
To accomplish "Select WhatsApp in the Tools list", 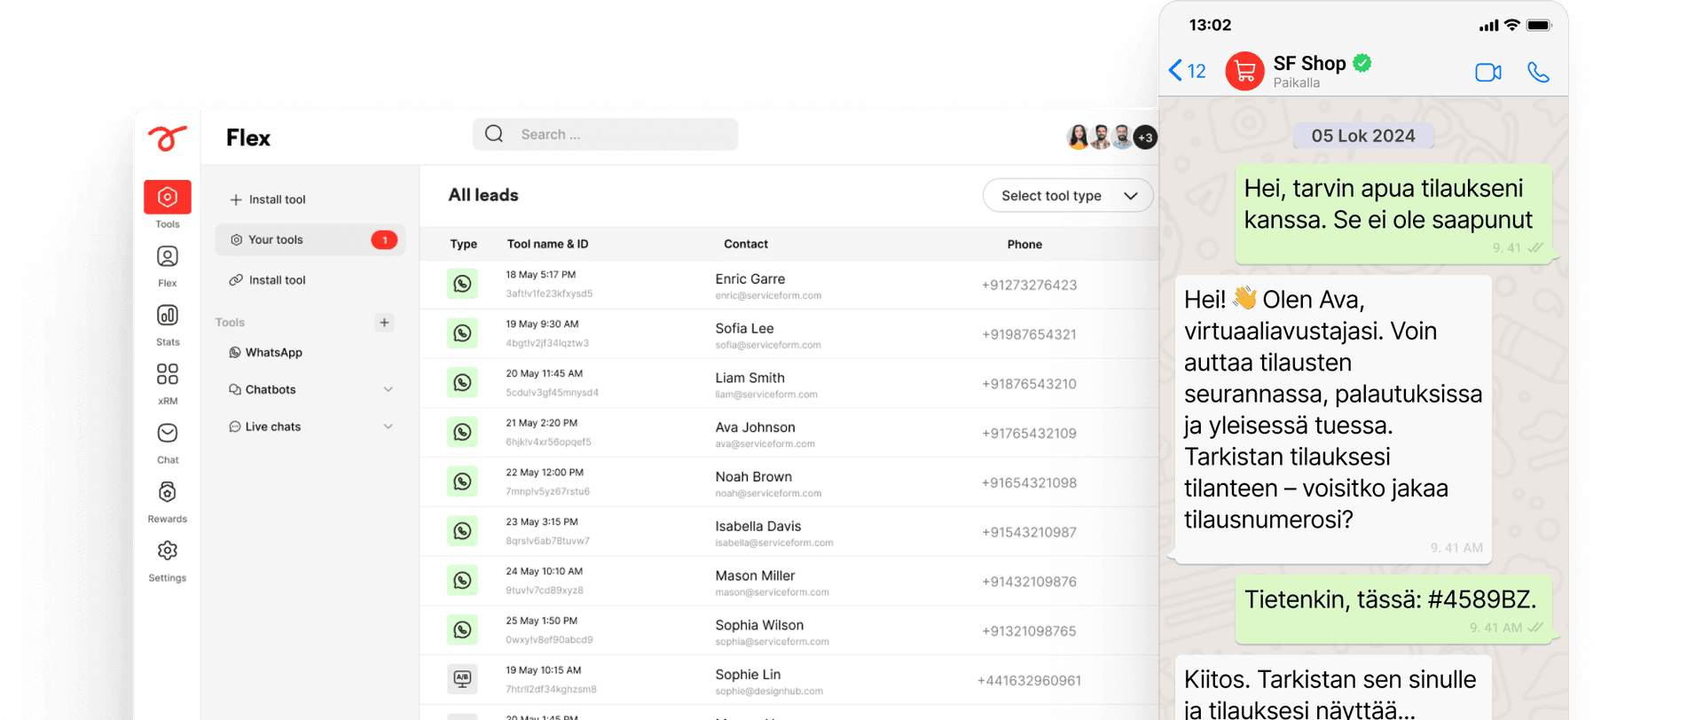I will (x=273, y=353).
